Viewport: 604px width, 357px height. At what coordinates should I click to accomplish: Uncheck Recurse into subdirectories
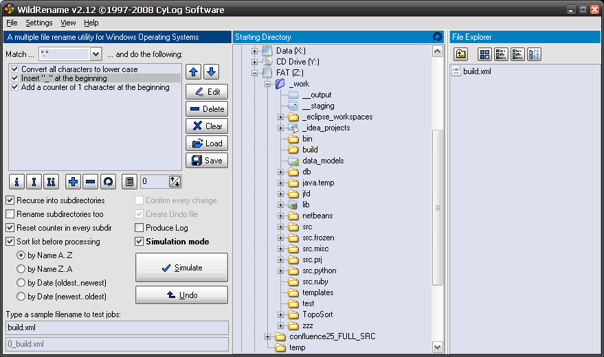pos(10,200)
